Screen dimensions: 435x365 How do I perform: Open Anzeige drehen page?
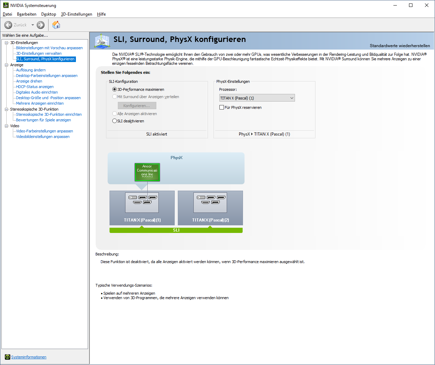point(29,81)
